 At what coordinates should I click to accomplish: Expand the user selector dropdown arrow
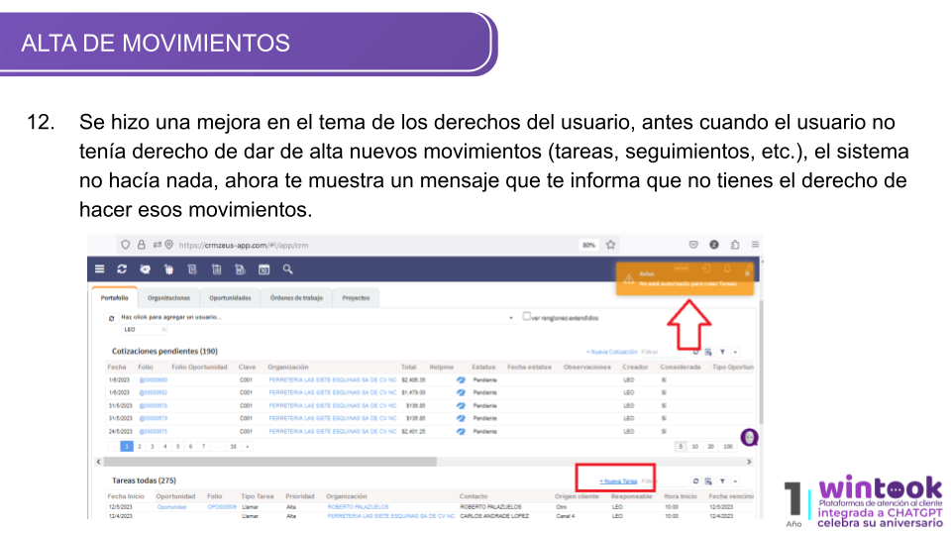coord(511,318)
